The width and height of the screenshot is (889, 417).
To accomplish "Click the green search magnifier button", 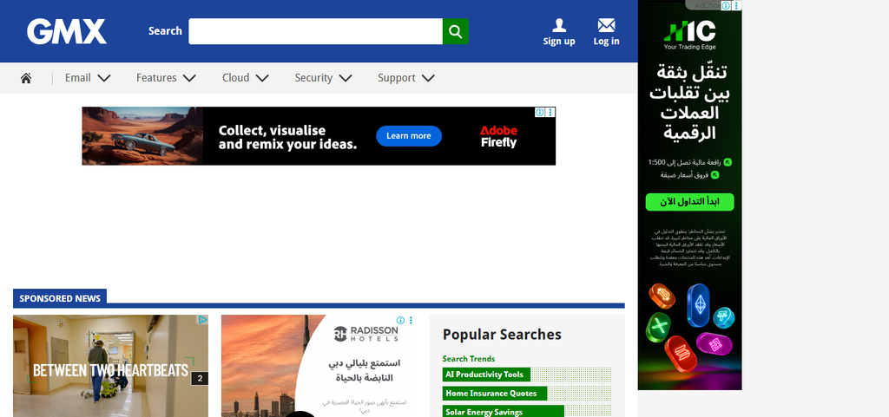I will [x=455, y=31].
